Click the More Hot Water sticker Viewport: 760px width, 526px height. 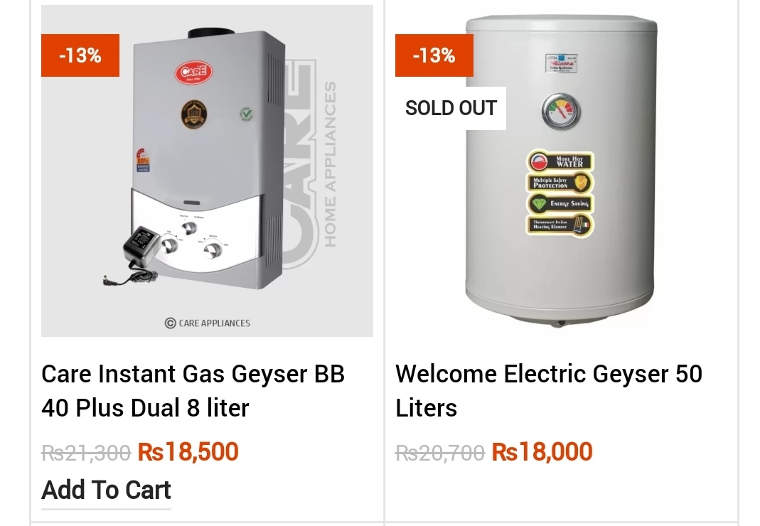tap(560, 161)
